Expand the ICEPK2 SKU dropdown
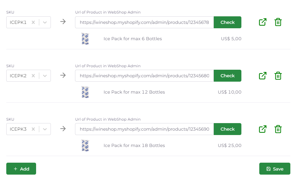Image resolution: width=296 pixels, height=179 pixels. tap(45, 76)
